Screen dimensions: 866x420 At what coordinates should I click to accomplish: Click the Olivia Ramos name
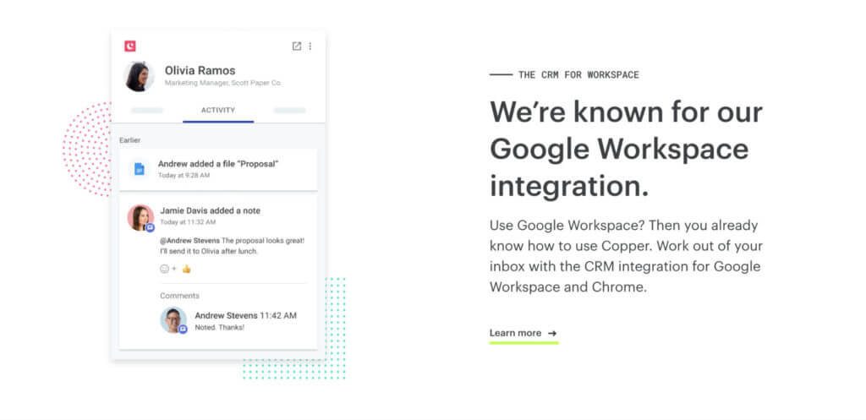point(200,71)
